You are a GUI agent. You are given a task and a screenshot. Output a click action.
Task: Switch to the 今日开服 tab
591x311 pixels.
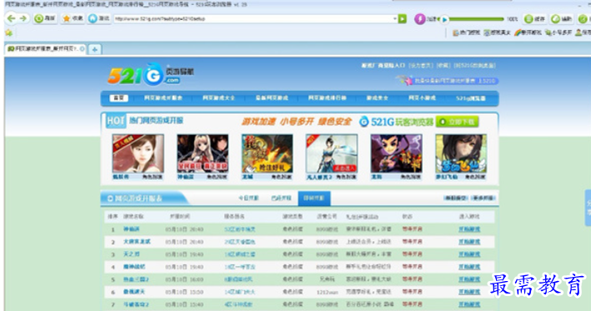tap(248, 198)
